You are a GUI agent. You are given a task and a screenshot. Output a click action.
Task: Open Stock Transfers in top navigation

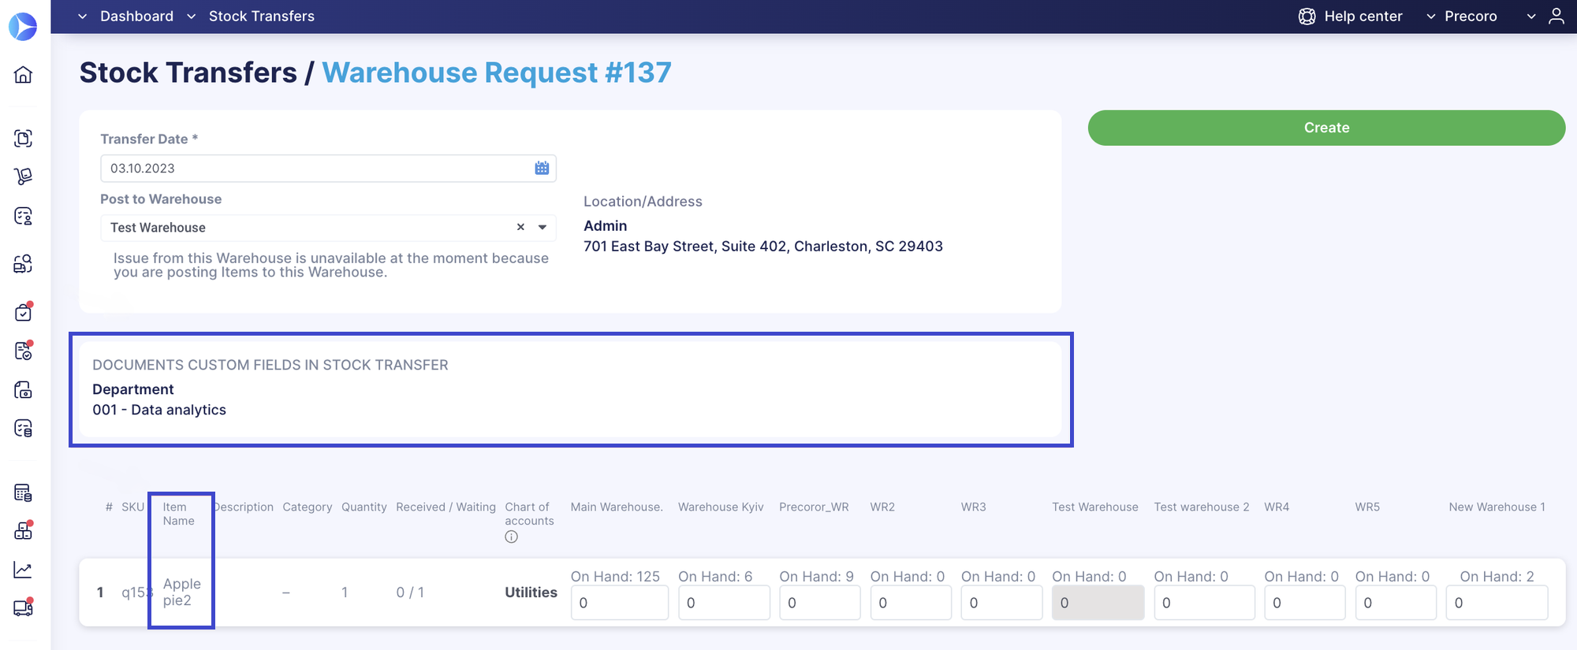(262, 17)
